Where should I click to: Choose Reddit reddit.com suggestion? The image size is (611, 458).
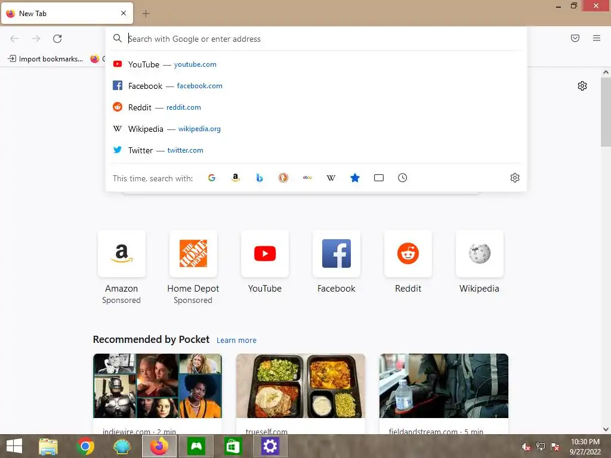click(316, 107)
